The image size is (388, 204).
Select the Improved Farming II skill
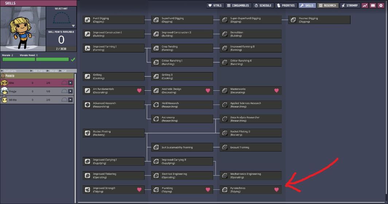[251, 48]
